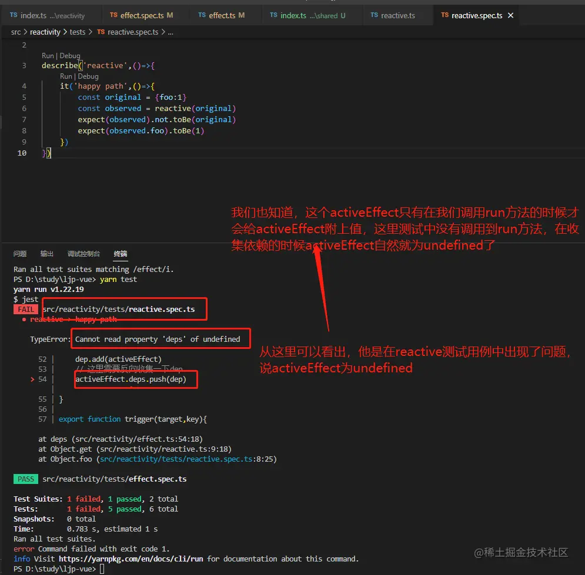This screenshot has width=585, height=575.
Task: Click 'export function trigger(target,key){' line
Action: coord(133,419)
